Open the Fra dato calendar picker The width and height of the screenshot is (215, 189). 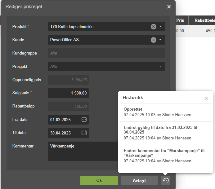click(84, 119)
